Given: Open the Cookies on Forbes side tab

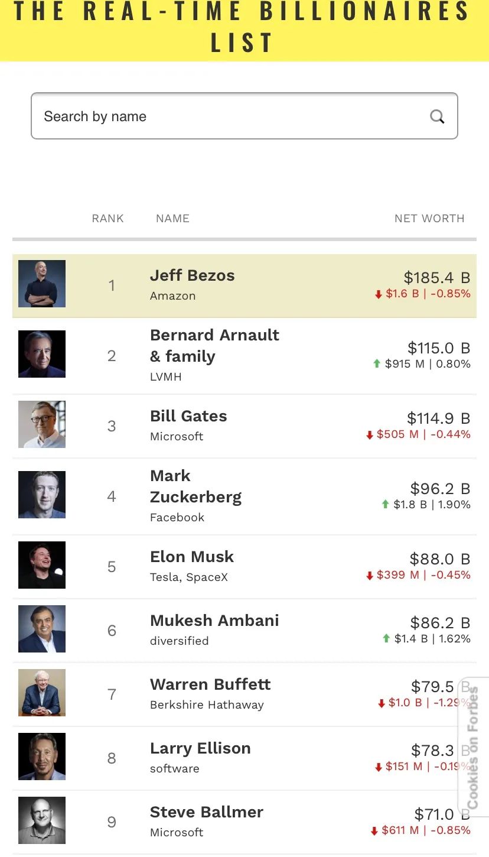Looking at the screenshot, I should click(473, 748).
